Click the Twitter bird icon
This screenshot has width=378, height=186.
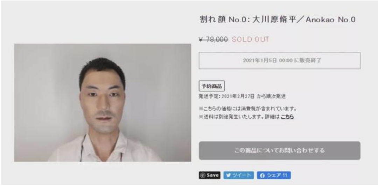228,175
